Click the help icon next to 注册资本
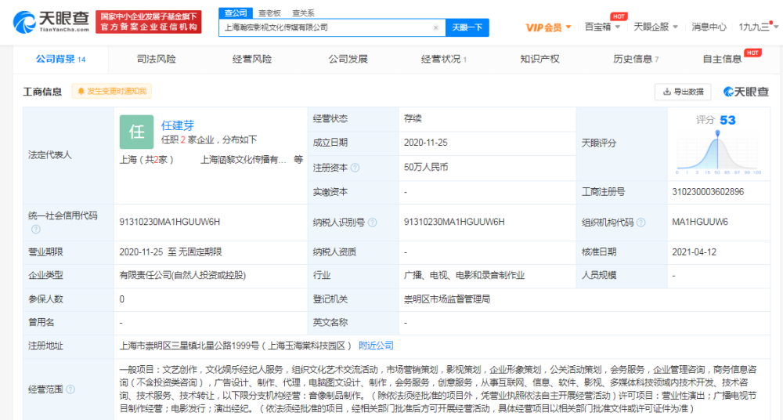Screen dimensions: 783x420 point(355,168)
